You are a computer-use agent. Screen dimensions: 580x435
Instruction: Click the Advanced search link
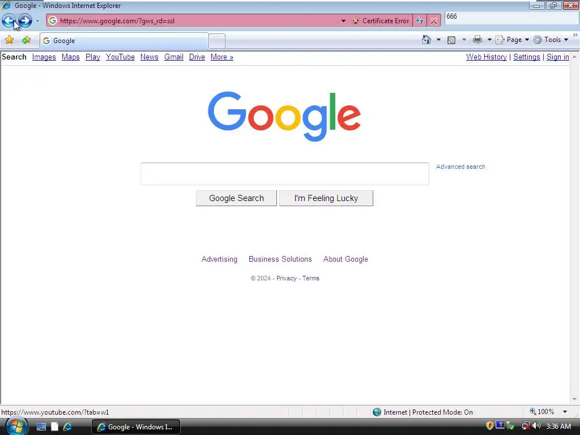[x=460, y=167]
